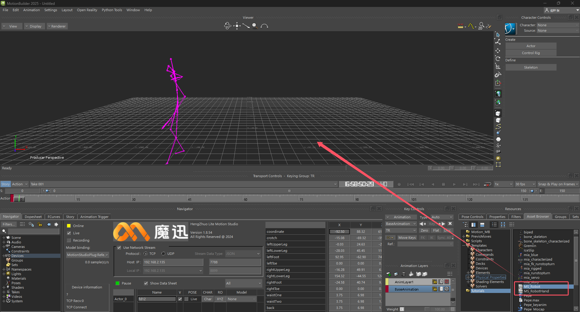This screenshot has height=312, width=580.
Task: Click the Move Keys button
Action: coord(407,238)
